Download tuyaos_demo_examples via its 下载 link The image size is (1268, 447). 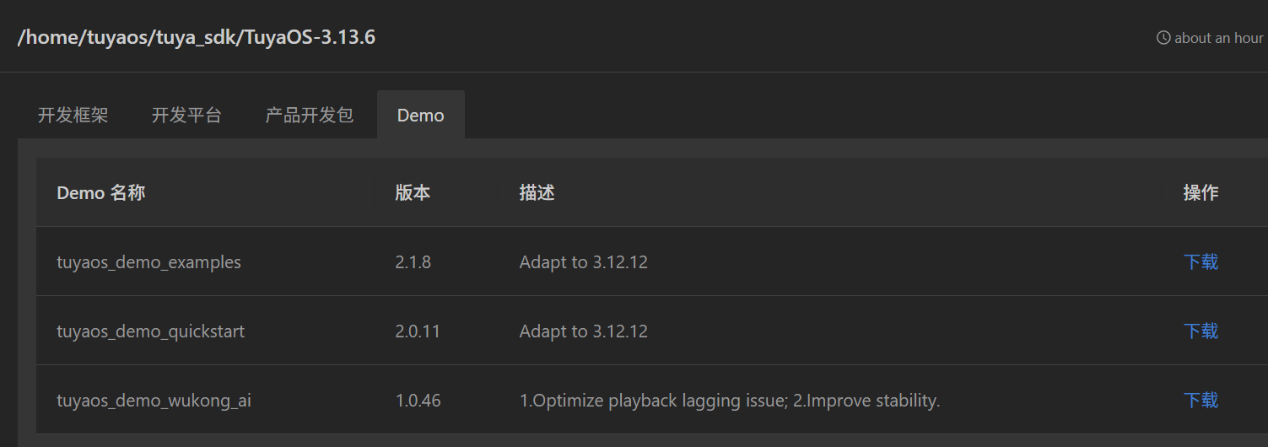pos(1201,261)
